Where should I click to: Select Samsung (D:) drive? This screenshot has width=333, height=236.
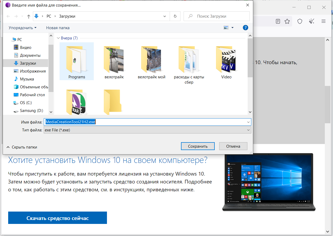[31, 111]
